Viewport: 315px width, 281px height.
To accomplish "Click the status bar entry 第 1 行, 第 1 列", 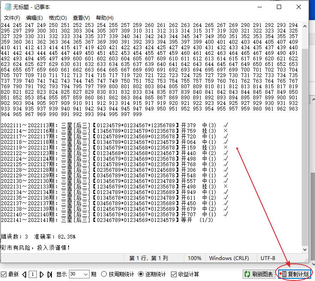I will tap(149, 258).
